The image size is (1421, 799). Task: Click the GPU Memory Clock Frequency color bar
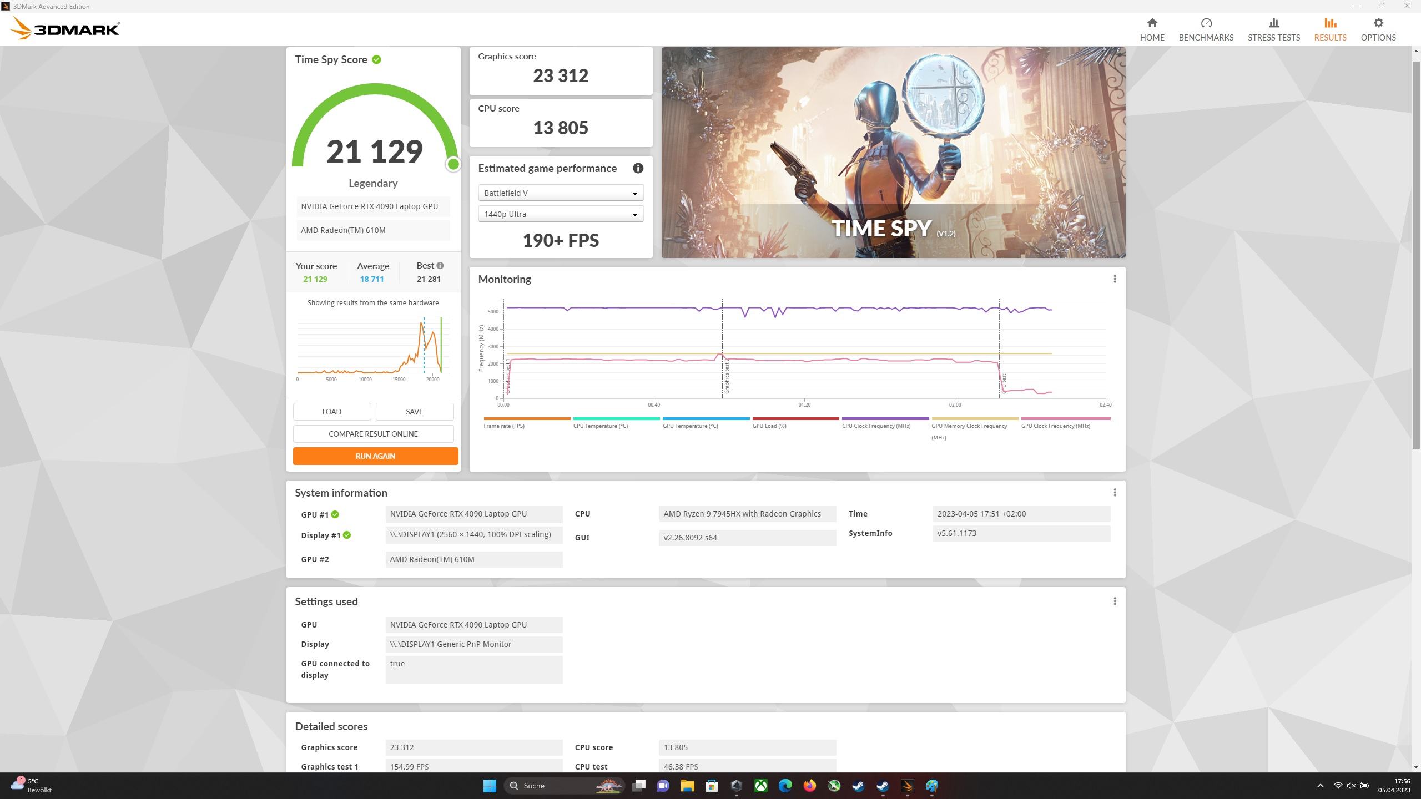[x=974, y=419]
